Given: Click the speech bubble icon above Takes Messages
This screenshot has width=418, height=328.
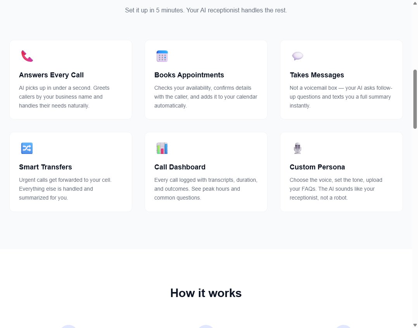Looking at the screenshot, I should 297,56.
